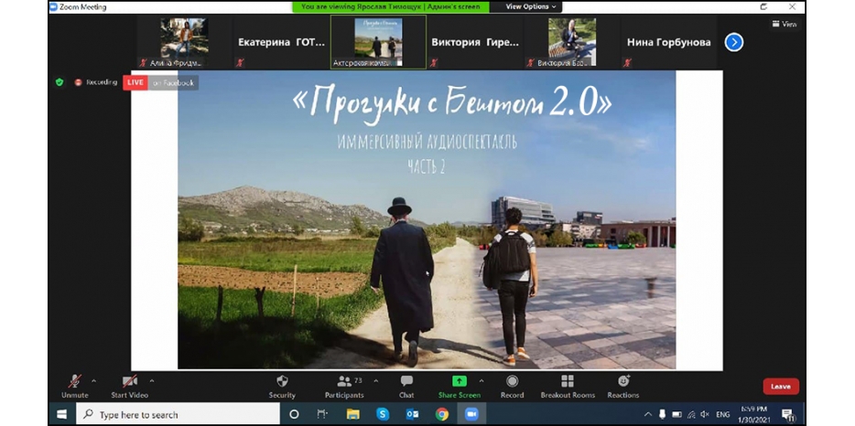
Task: Click the LIVE on Facebook badge
Action: tap(160, 82)
